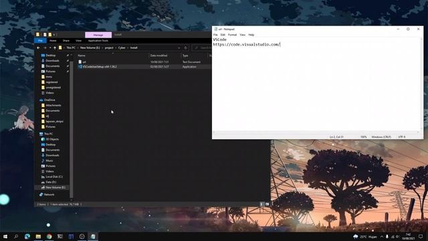Open Desktop in Quick access
This screenshot has width=428, height=241.
click(x=51, y=55)
